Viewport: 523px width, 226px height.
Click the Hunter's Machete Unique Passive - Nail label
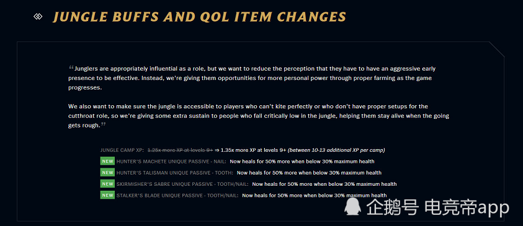[x=171, y=162]
